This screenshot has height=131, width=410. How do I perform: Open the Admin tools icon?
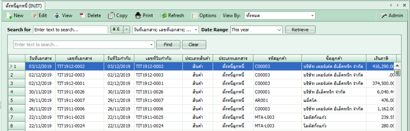pyautogui.click(x=384, y=16)
